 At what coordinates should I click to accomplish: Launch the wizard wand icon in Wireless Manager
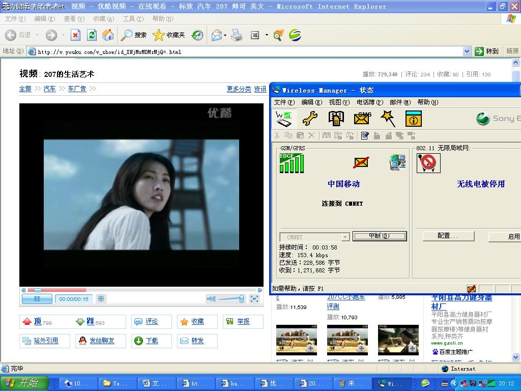click(x=388, y=119)
